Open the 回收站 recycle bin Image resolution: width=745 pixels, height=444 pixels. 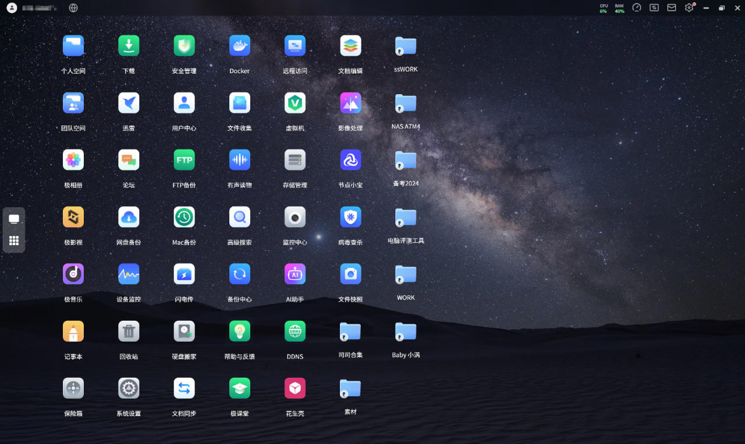[x=129, y=331]
